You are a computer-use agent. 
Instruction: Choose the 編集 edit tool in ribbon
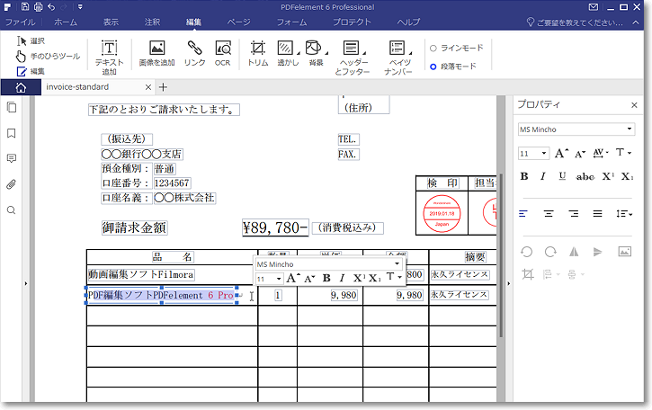click(31, 72)
